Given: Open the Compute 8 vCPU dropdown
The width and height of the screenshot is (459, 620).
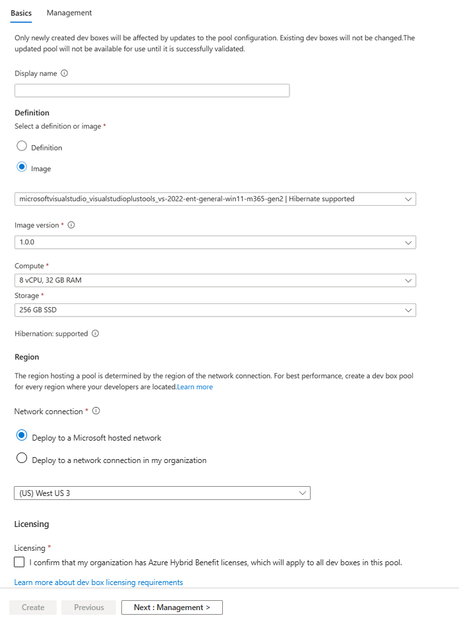Looking at the screenshot, I should tap(215, 280).
